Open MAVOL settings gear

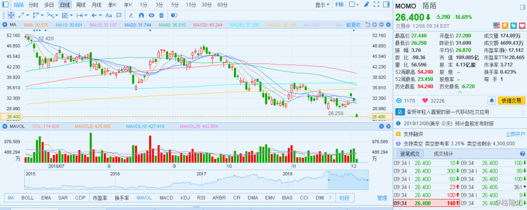[x=388, y=127]
